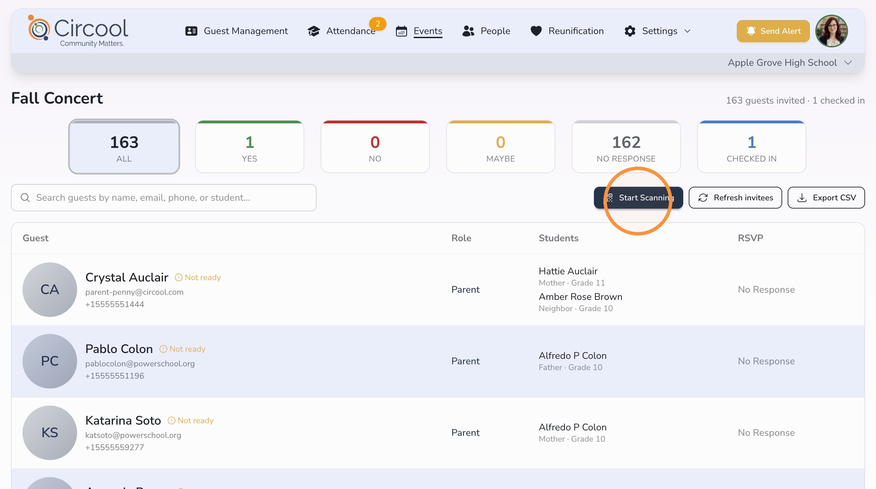Viewport: 876px width, 489px height.
Task: Click the Send Alert button
Action: (x=773, y=31)
